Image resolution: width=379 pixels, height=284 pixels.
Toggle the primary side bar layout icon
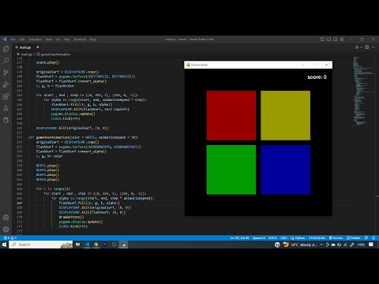pos(322,39)
